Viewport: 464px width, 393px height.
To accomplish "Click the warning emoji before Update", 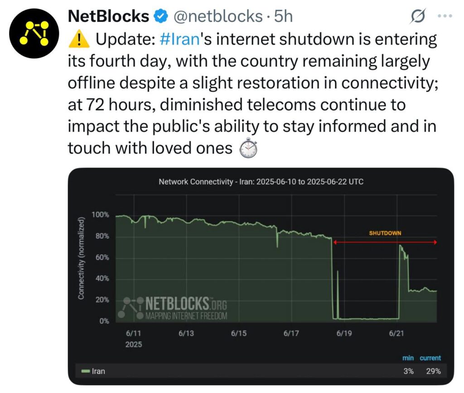I will (x=79, y=40).
